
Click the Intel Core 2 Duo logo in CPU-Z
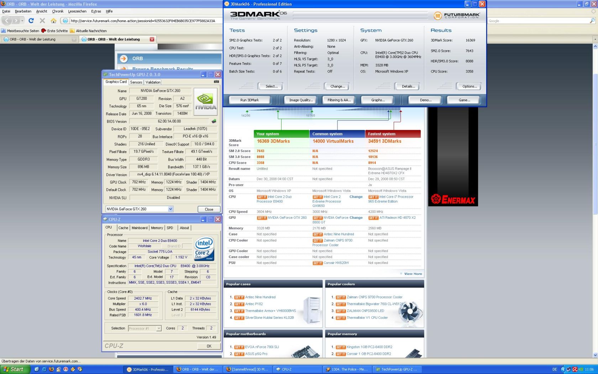204,249
